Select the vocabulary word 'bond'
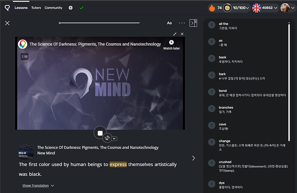The height and width of the screenshot is (193, 297). 223,91
